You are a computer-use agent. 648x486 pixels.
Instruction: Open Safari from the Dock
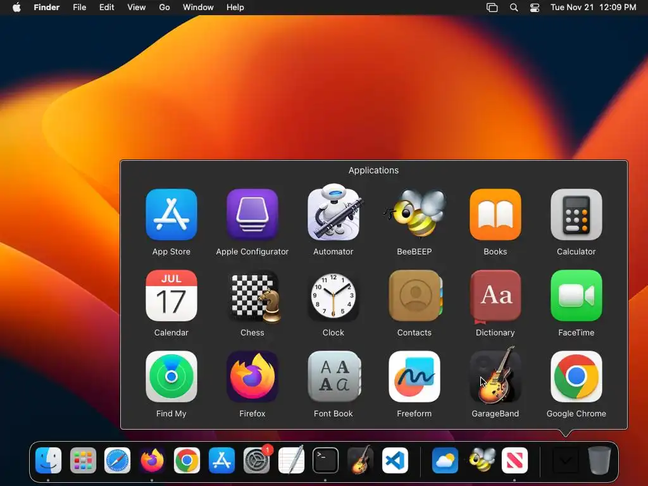(117, 460)
